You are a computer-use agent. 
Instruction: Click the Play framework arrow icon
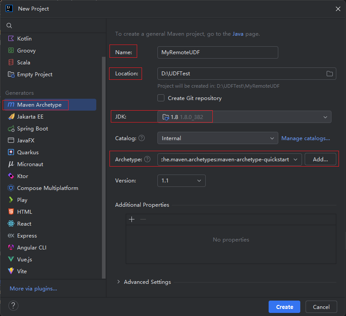coord(11,200)
